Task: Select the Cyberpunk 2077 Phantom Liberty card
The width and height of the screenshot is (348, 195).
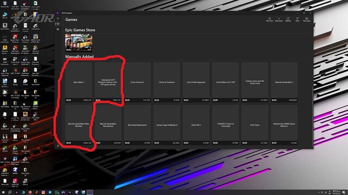Action: pos(108,82)
